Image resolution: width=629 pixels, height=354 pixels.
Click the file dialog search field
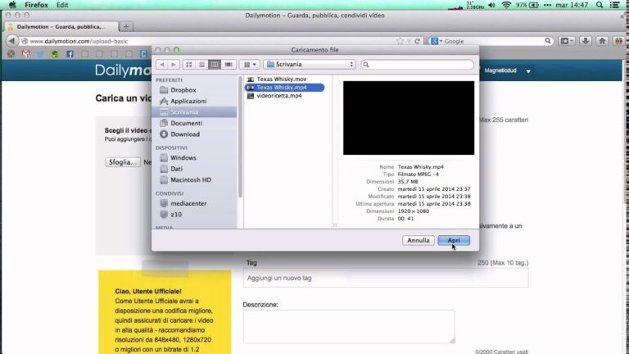point(417,64)
